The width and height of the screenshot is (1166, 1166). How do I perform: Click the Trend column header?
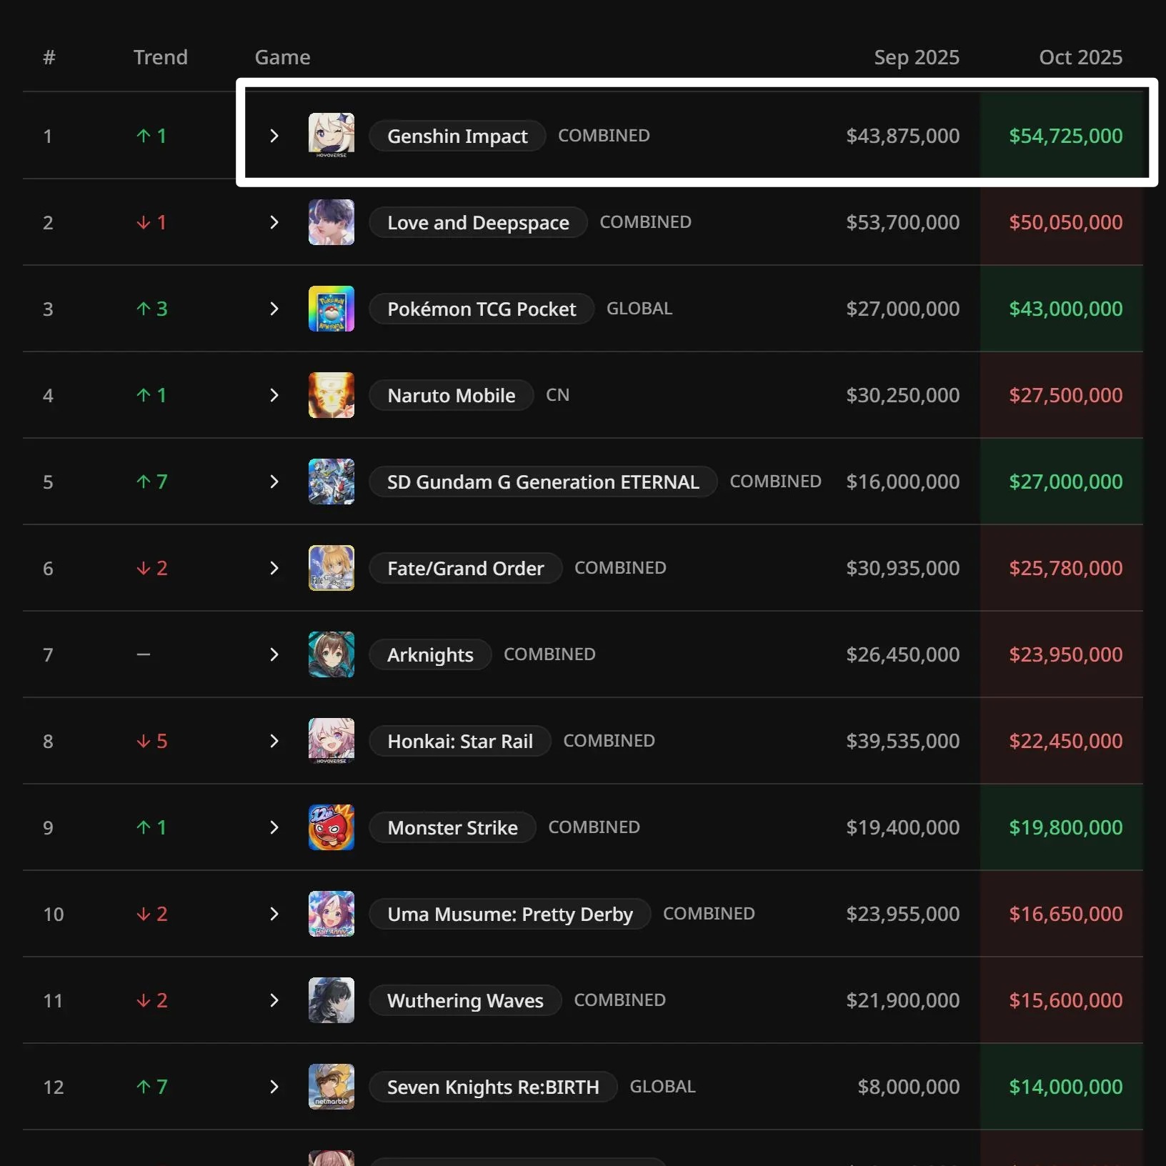click(x=161, y=57)
